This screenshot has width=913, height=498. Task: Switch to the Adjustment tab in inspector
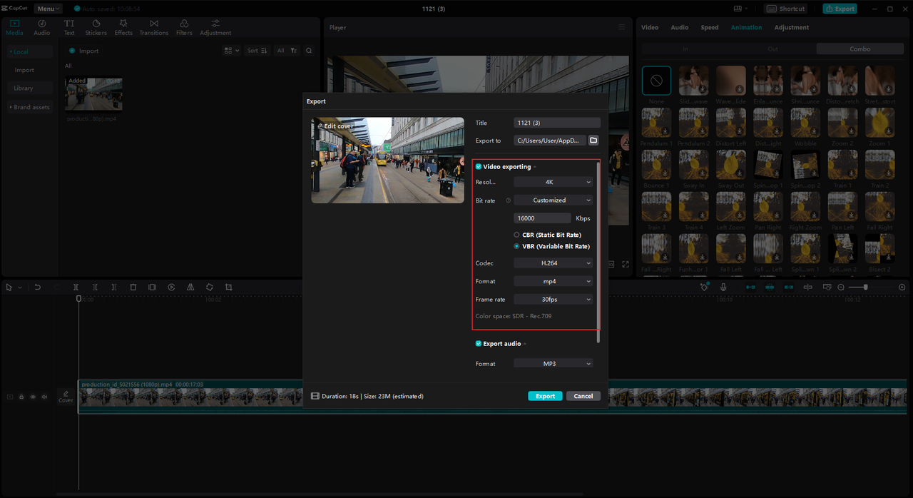[x=792, y=27]
